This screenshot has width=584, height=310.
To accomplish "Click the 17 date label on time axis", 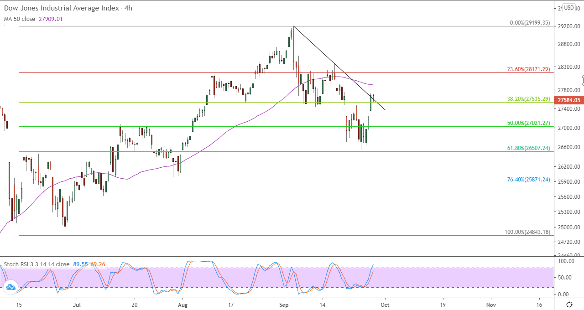I will pos(231,304).
